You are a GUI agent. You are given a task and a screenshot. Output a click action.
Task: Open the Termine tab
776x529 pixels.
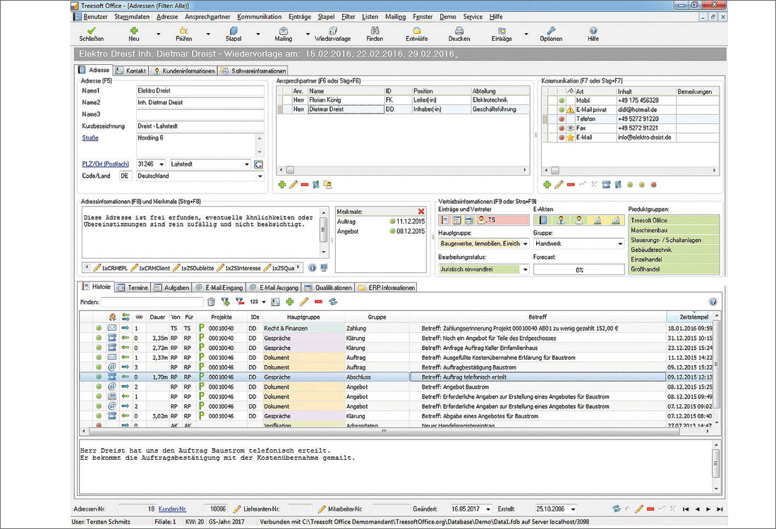[133, 288]
